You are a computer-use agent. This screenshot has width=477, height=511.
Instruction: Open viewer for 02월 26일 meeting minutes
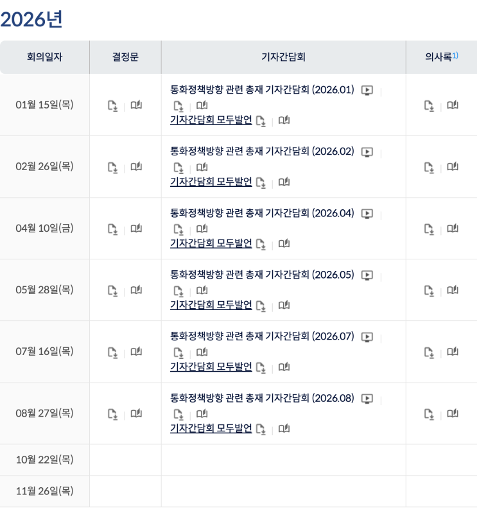tap(453, 167)
